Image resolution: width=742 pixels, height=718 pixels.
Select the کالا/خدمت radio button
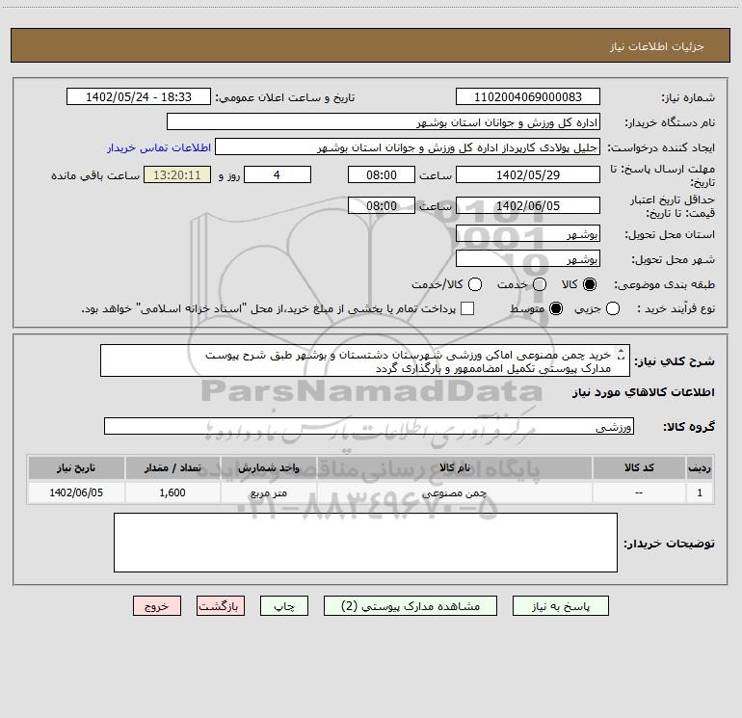pyautogui.click(x=475, y=284)
